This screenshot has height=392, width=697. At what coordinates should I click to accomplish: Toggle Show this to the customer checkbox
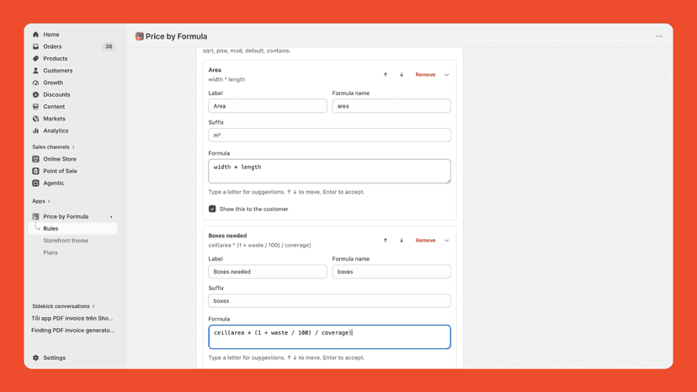(212, 209)
